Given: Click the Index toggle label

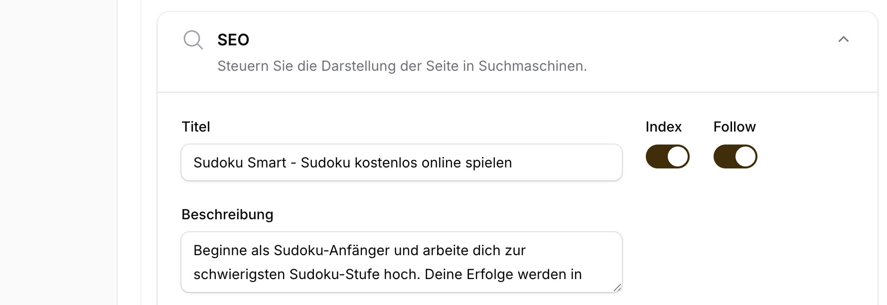Looking at the screenshot, I should click(x=663, y=127).
